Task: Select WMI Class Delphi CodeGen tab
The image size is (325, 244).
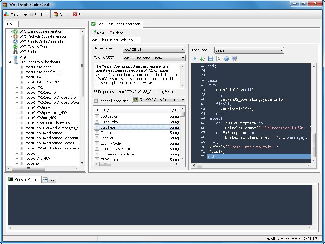Action: pos(115,40)
